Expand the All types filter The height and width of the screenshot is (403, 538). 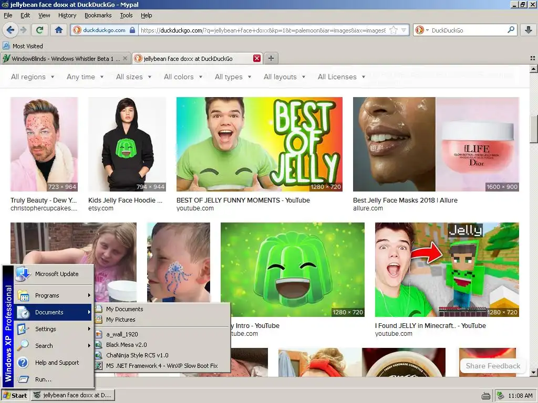[233, 77]
